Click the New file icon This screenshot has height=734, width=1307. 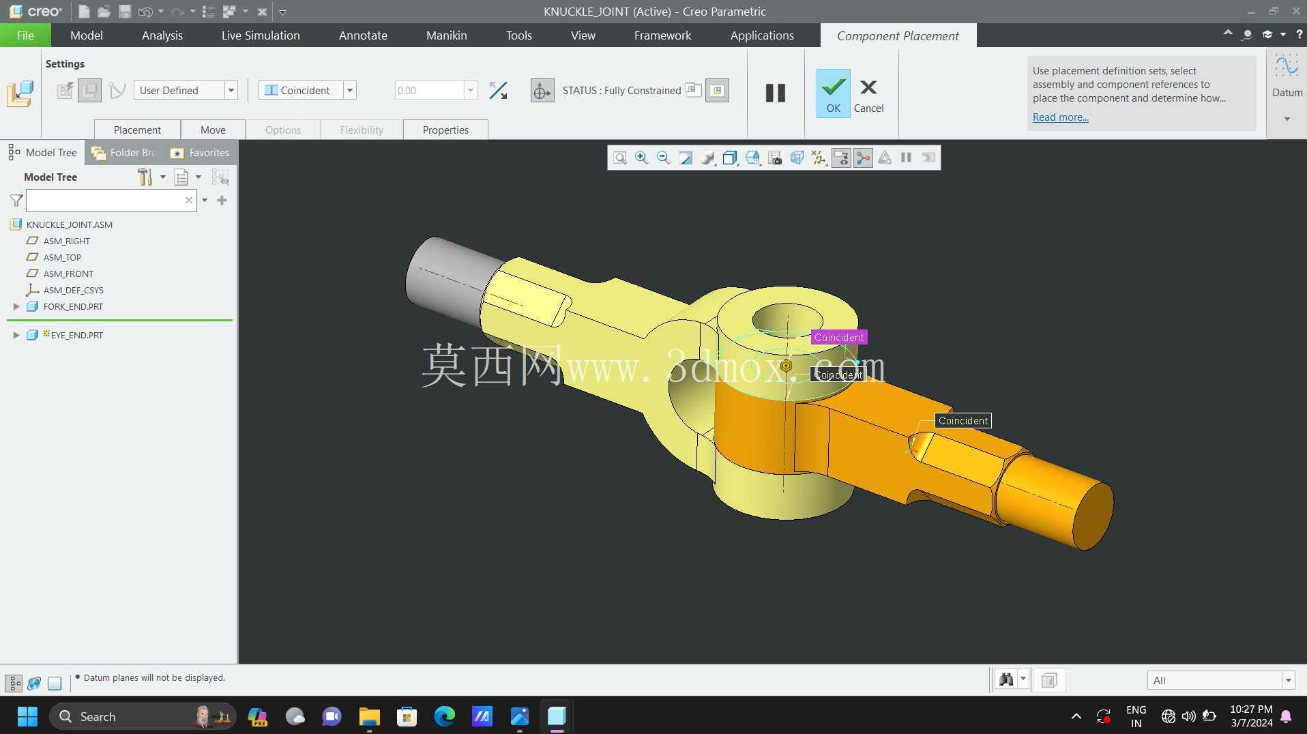84,12
